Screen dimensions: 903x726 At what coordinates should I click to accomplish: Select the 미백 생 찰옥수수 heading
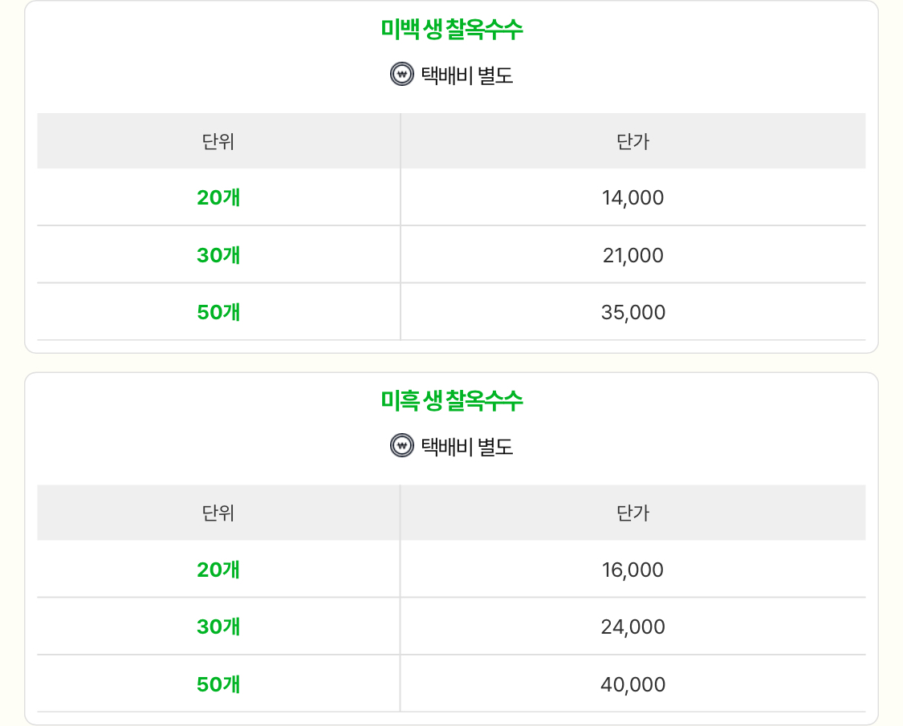pyautogui.click(x=451, y=29)
